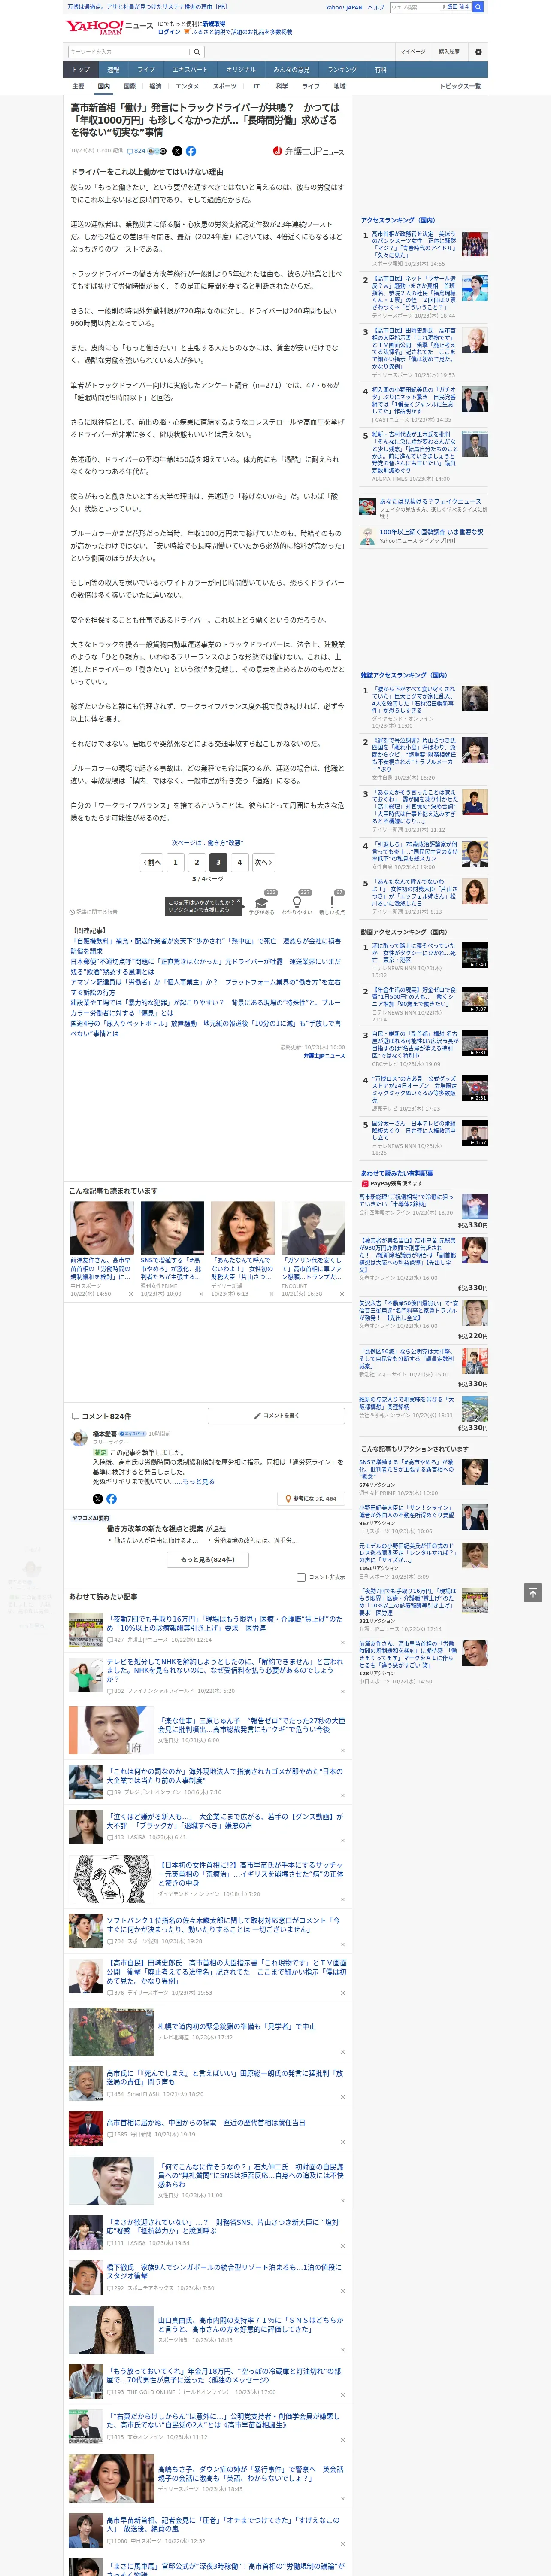Open settings gear icon in header
Viewport: 551px width, 2576px height.
coord(478,52)
